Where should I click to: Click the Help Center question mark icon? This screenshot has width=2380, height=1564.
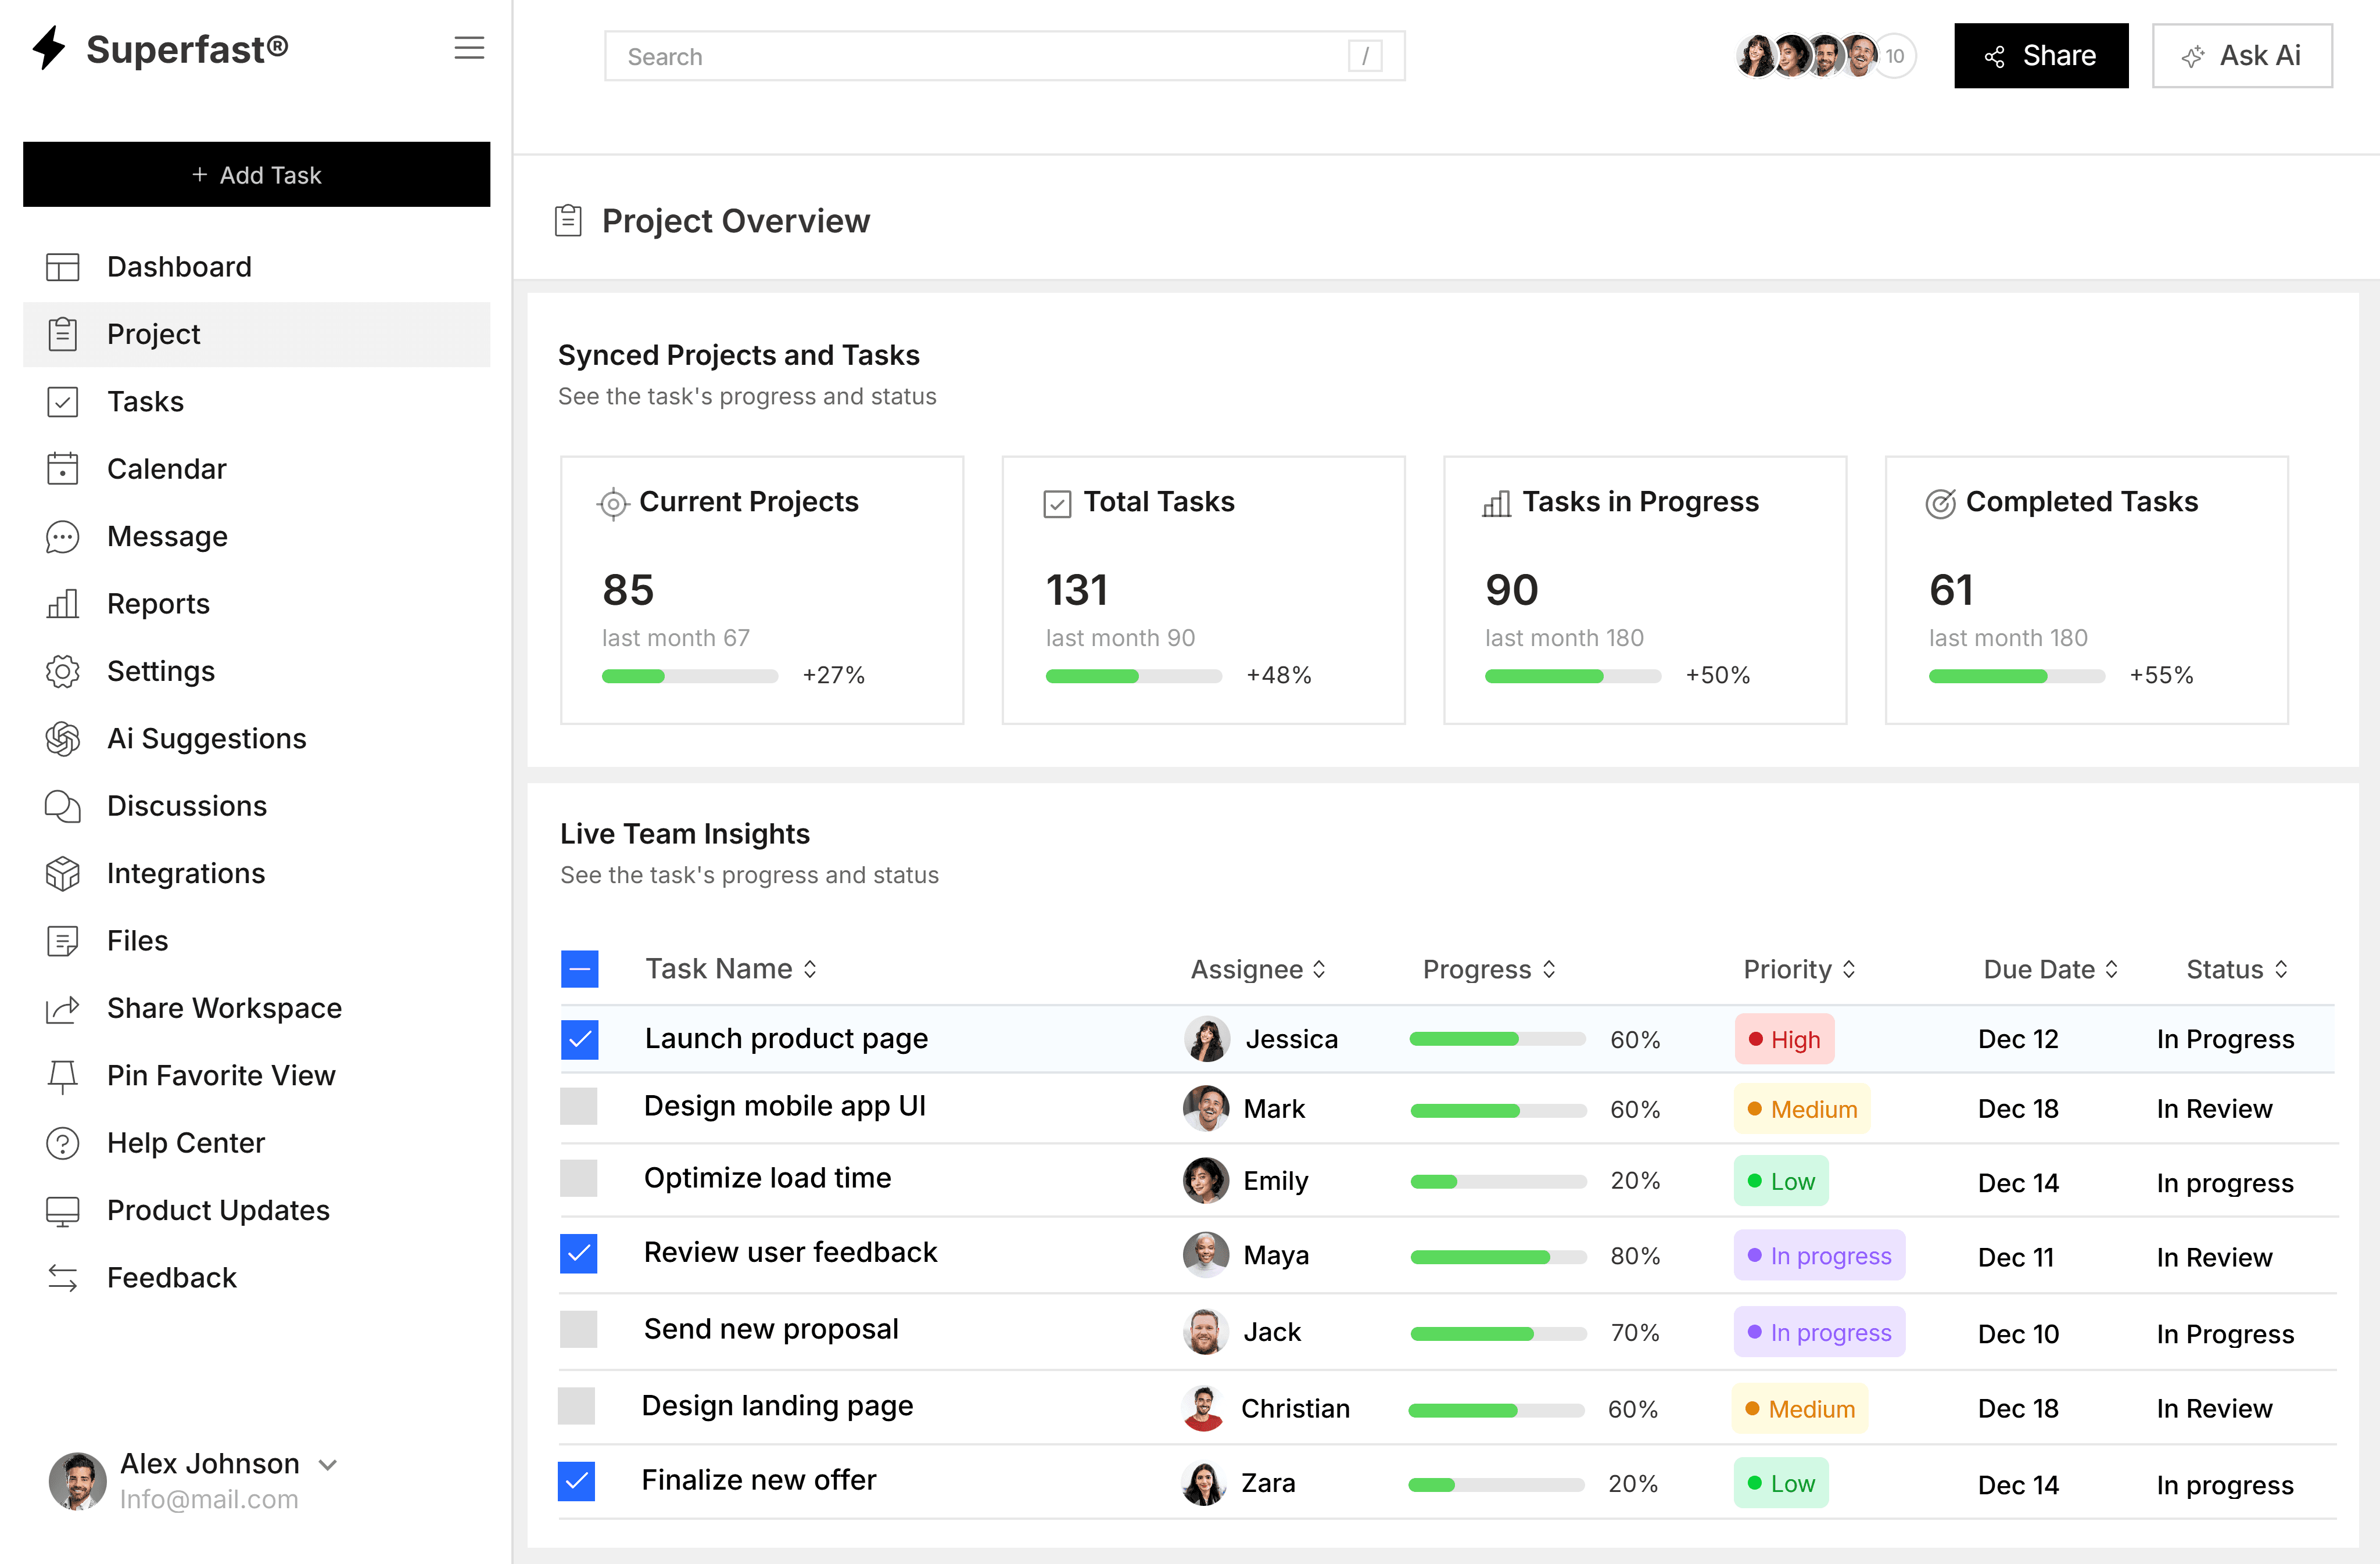[x=62, y=1143]
